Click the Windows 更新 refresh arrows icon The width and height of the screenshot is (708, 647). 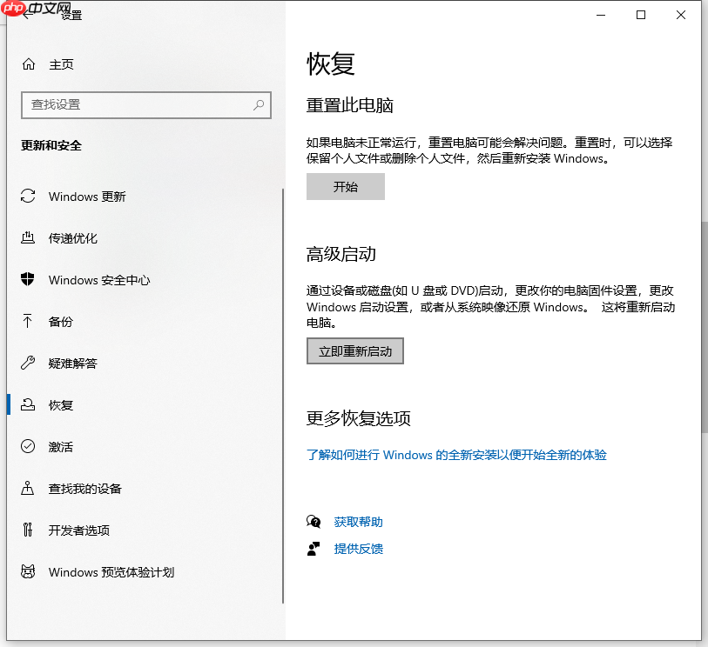pyautogui.click(x=28, y=197)
